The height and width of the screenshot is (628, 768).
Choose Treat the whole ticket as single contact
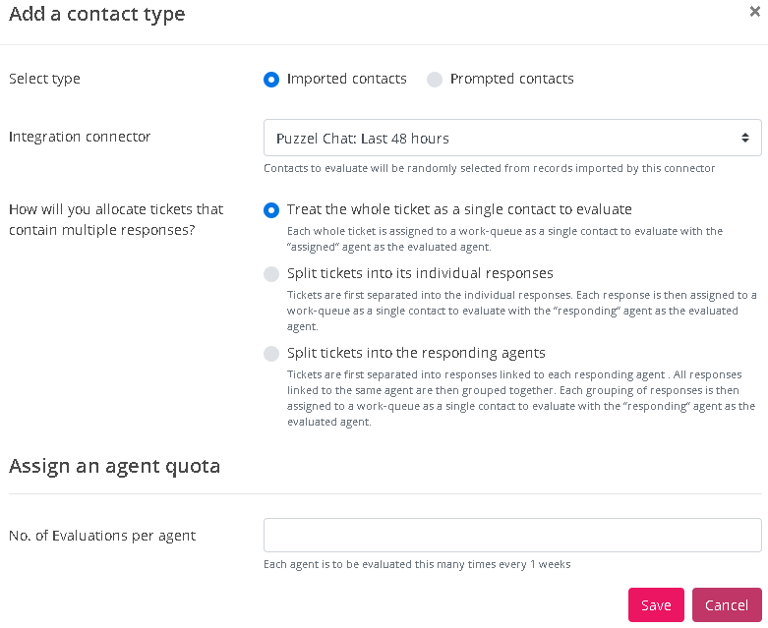click(271, 210)
